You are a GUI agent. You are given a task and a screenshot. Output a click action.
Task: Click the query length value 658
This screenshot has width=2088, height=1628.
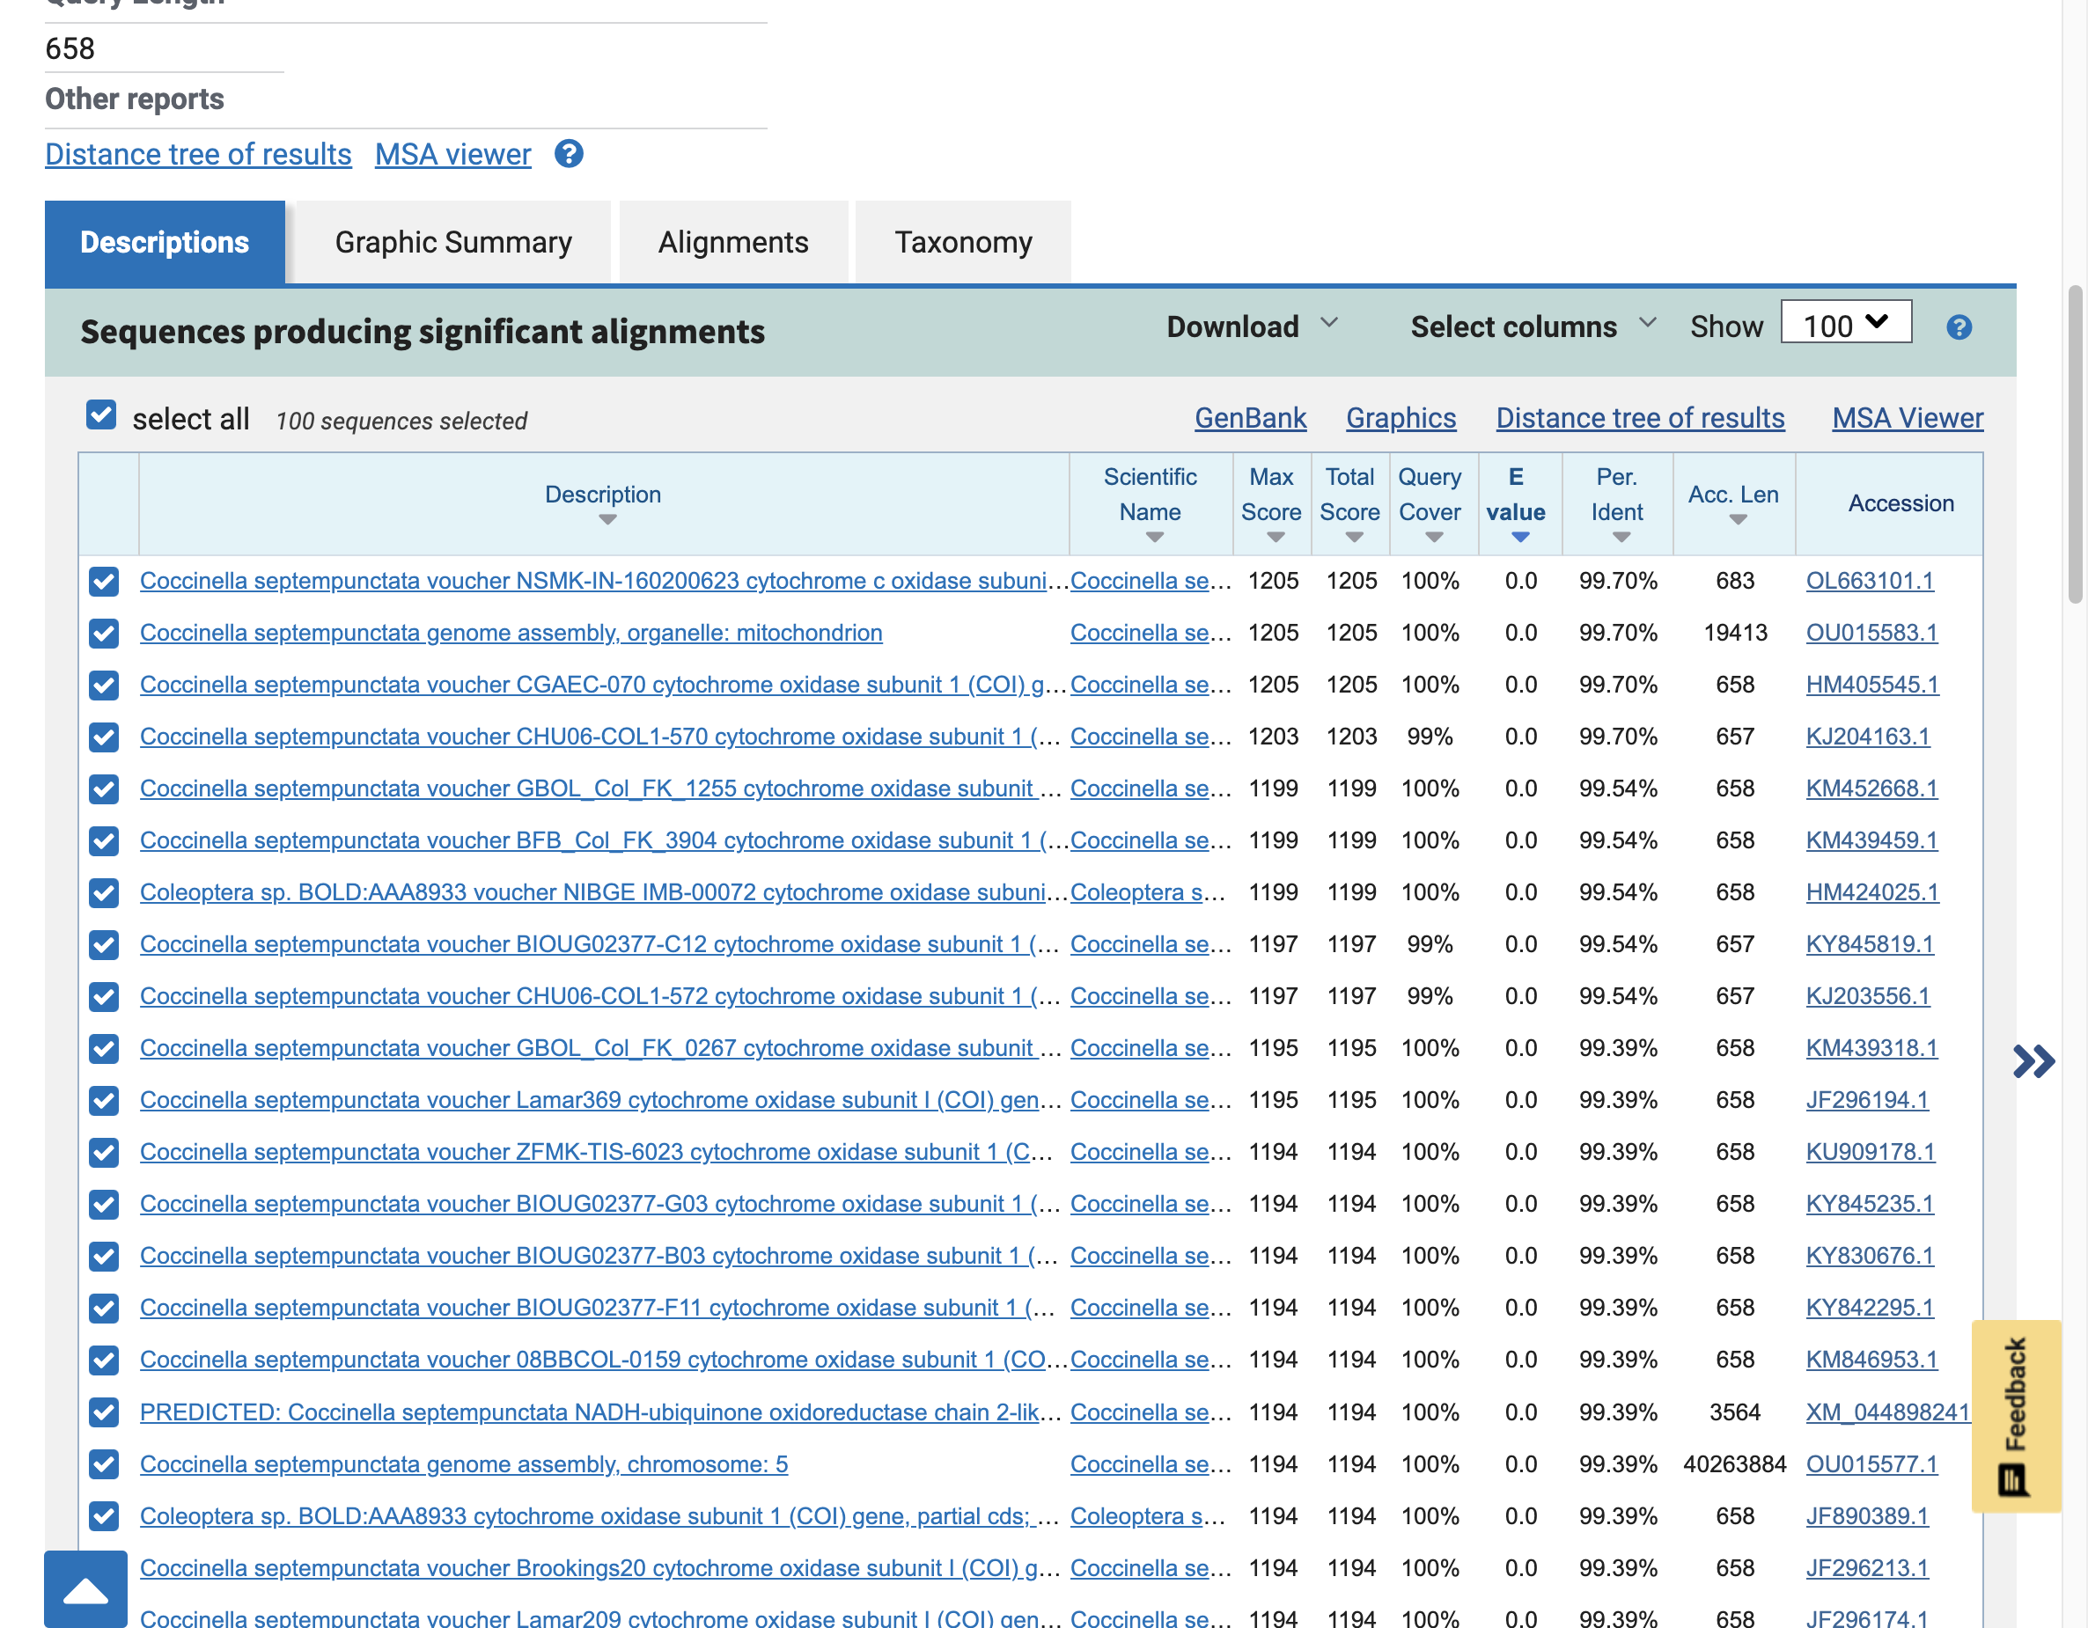tap(70, 48)
